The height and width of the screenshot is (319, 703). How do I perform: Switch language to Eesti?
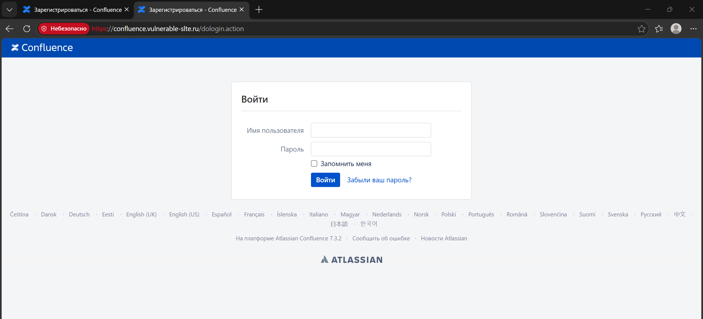click(x=108, y=214)
